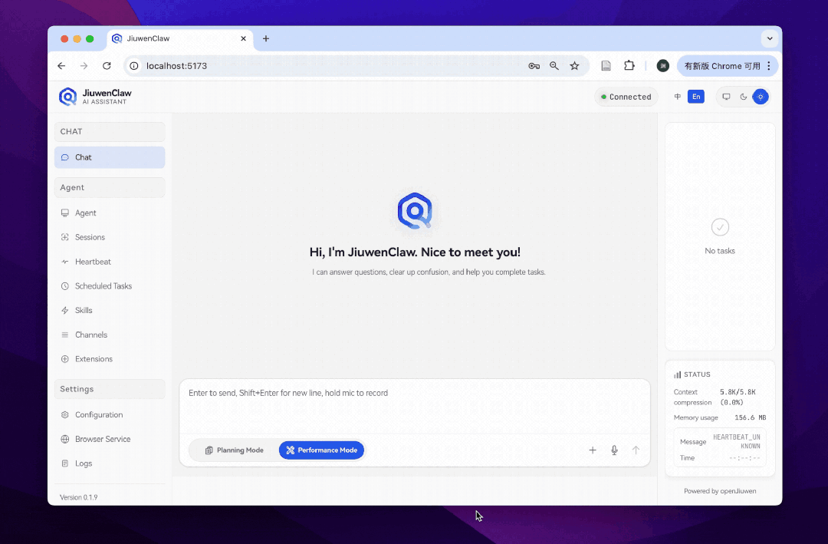828x544 pixels.
Task: Collapse the Settings section header
Action: [110, 388]
